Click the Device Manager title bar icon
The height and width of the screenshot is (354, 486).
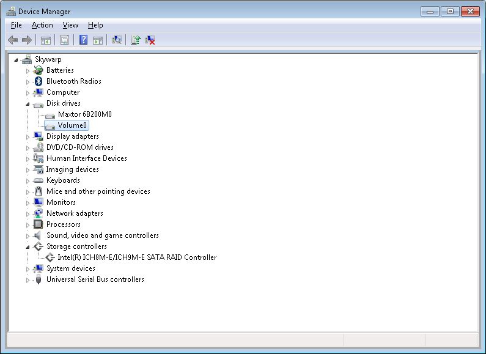tap(11, 12)
